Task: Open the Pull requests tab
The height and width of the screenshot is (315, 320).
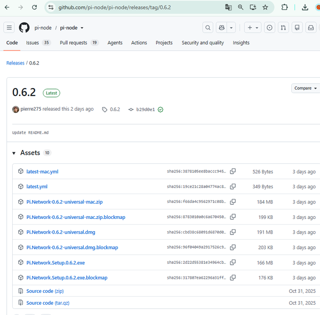Action: tap(79, 43)
